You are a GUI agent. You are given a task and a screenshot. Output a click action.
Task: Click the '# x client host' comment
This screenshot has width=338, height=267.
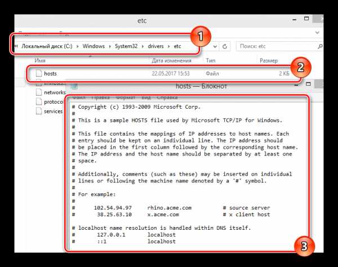(x=246, y=215)
